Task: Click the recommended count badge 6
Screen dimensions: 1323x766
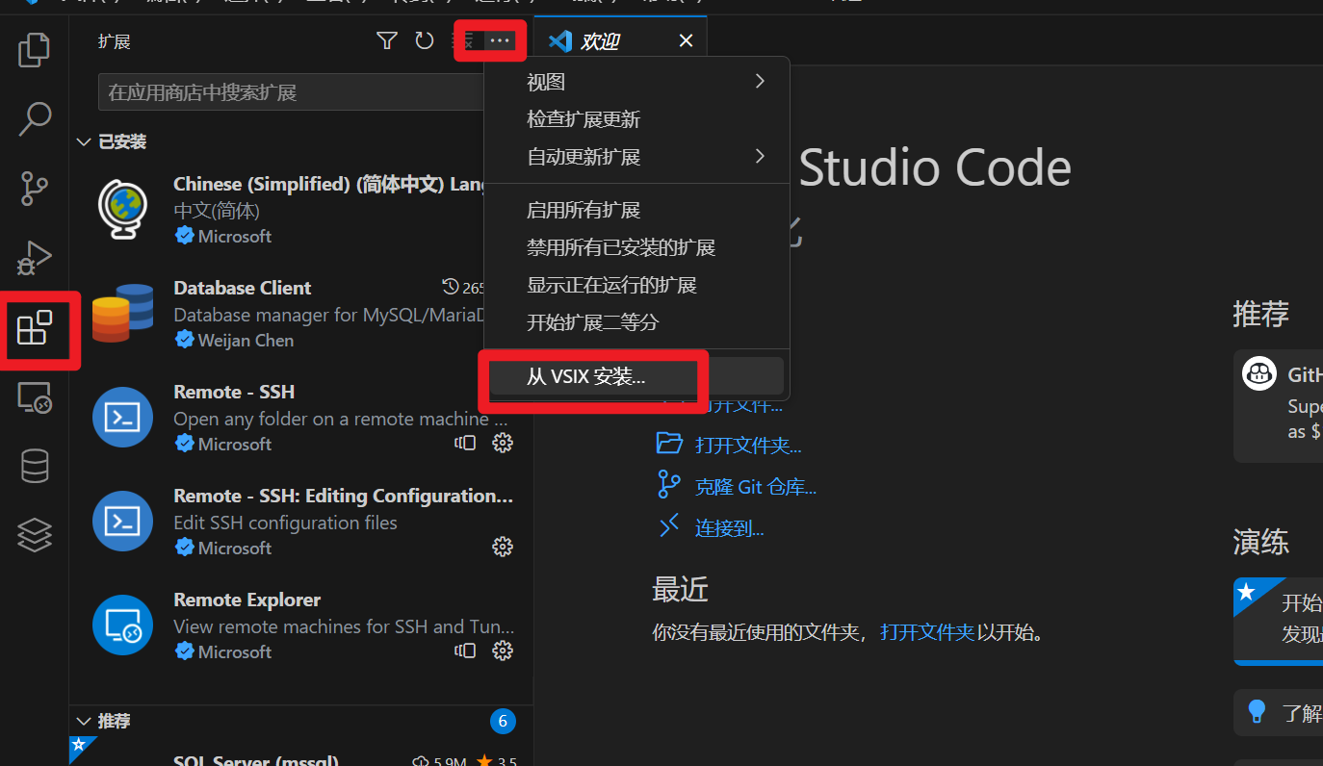Action: [503, 721]
